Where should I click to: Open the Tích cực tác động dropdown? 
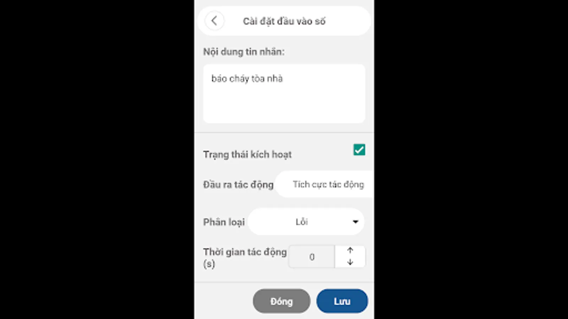click(x=324, y=184)
